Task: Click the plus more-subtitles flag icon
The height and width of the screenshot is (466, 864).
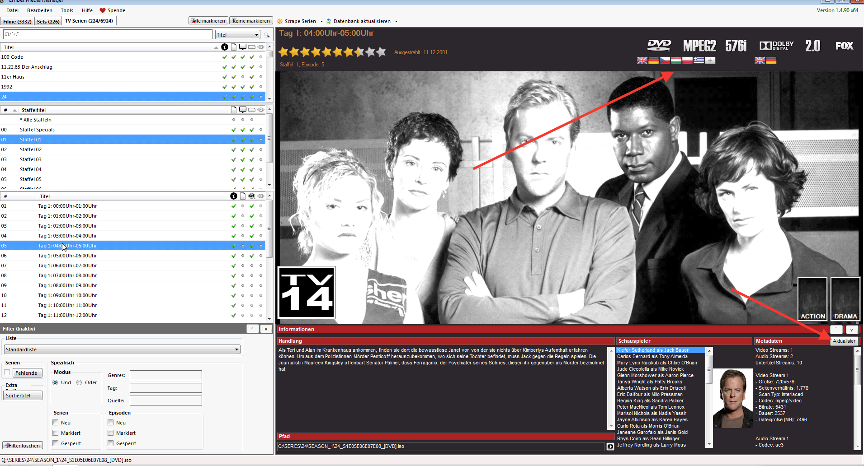Action: 710,61
